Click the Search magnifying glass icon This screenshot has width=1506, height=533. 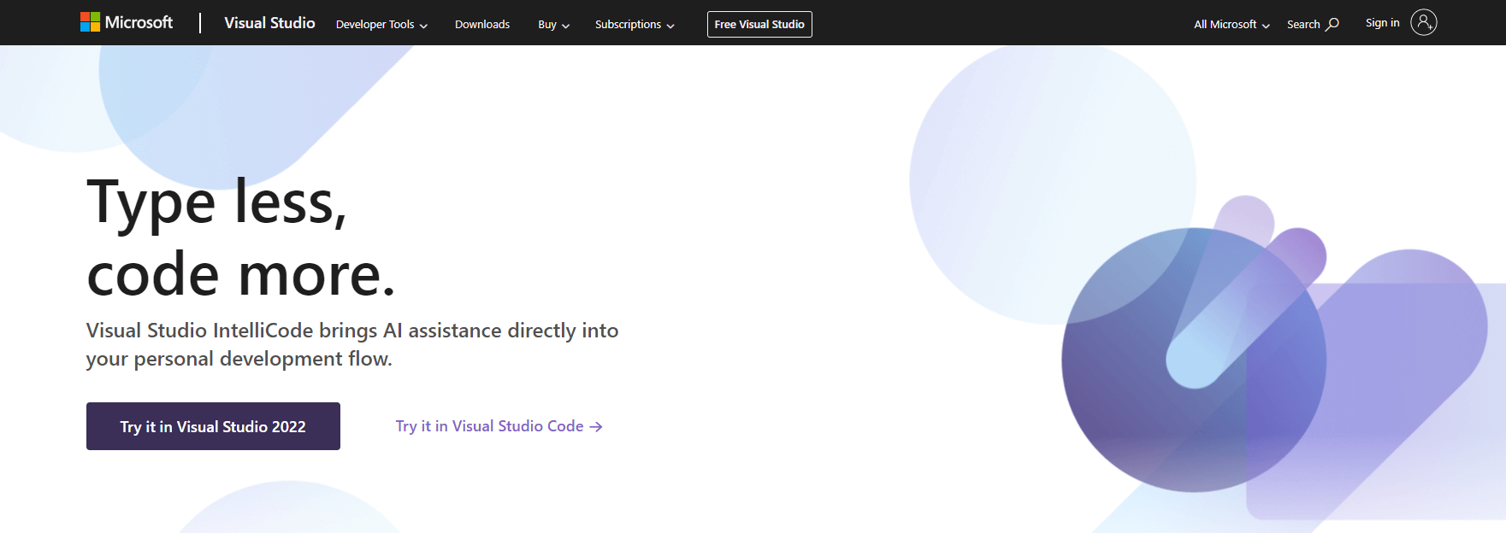pos(1332,24)
